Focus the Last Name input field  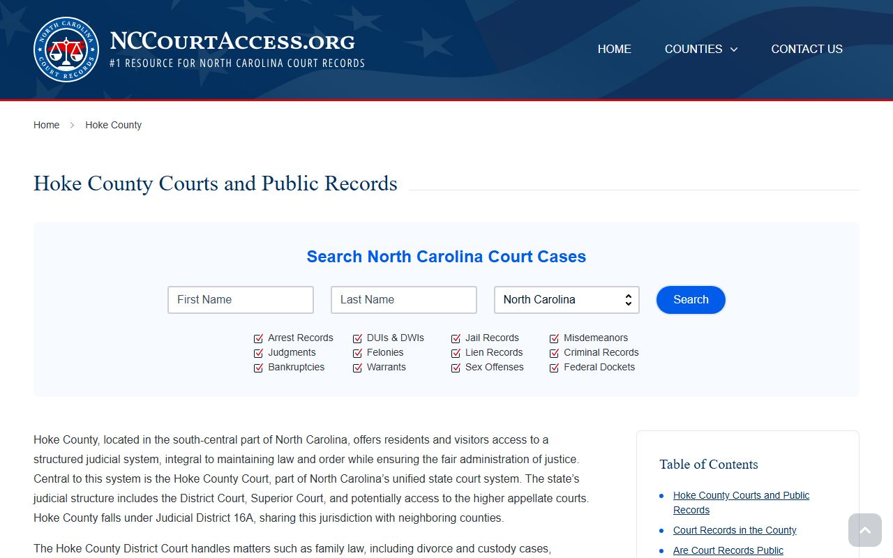(x=404, y=300)
